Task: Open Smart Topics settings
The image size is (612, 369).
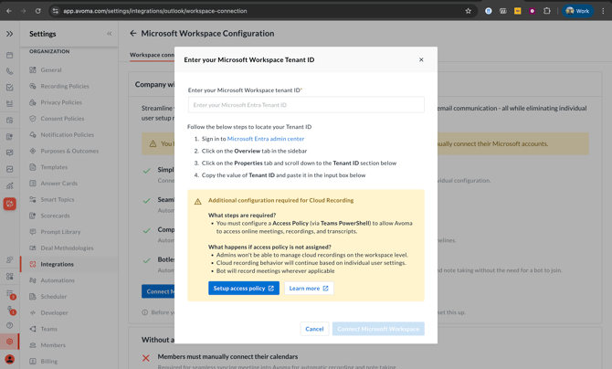Action: [57, 199]
